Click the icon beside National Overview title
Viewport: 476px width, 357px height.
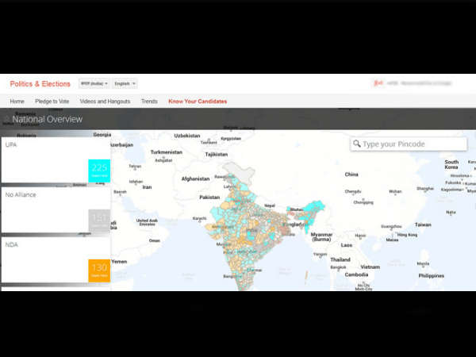pyautogui.click(x=6, y=119)
